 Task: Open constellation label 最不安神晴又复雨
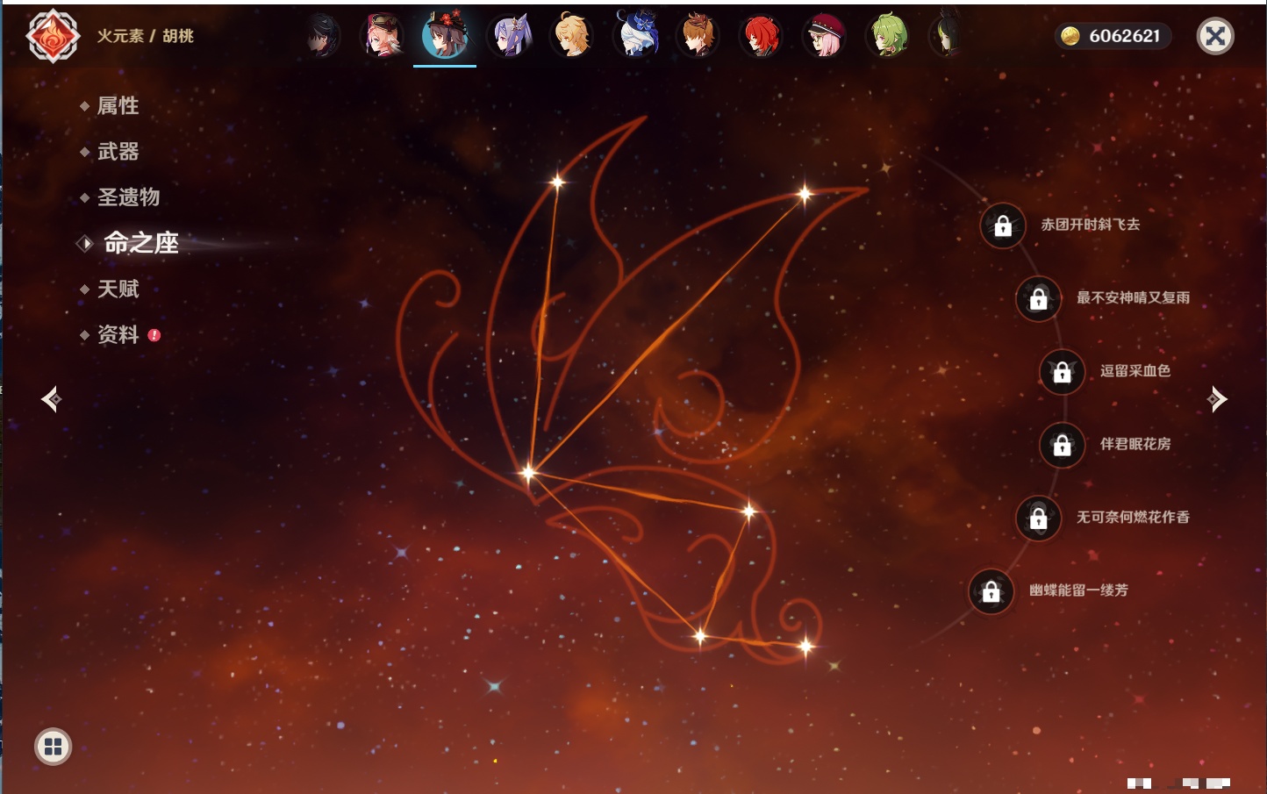(x=1134, y=297)
